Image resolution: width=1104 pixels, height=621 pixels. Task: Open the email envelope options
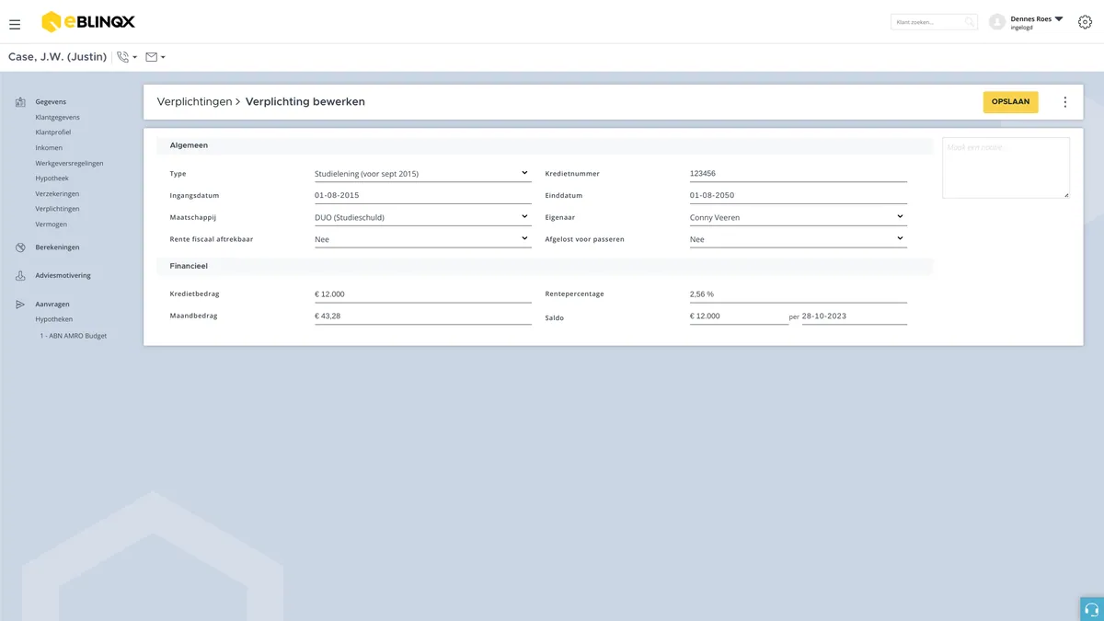pos(155,57)
